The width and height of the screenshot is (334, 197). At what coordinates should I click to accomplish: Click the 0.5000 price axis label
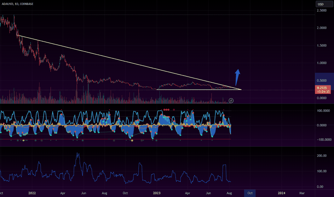coord(322,81)
